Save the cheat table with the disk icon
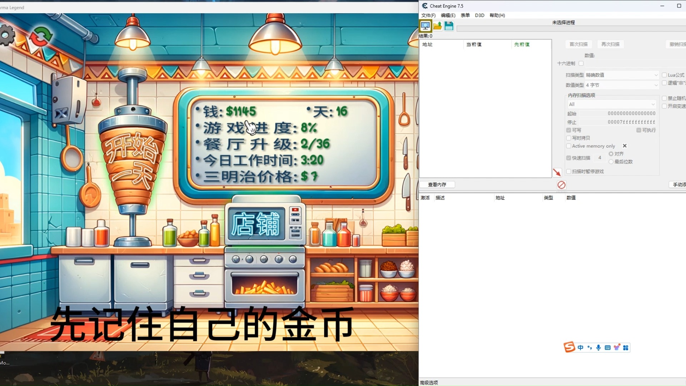The image size is (686, 386). pyautogui.click(x=449, y=25)
